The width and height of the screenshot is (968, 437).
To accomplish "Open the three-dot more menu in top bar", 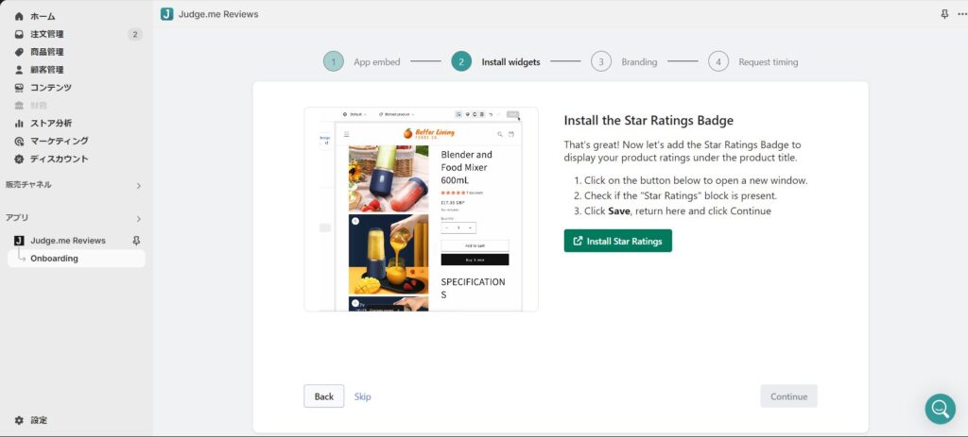I will pyautogui.click(x=961, y=14).
